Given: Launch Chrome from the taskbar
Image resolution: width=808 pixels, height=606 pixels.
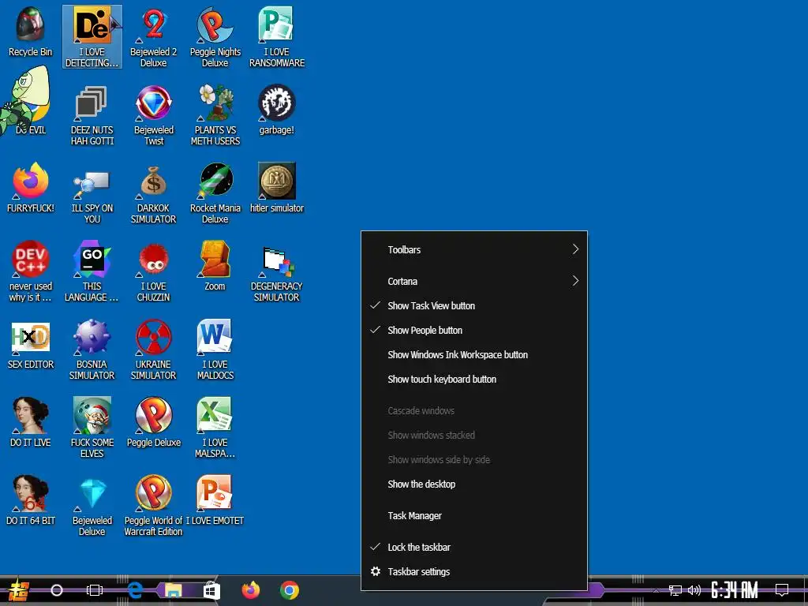Looking at the screenshot, I should (x=289, y=590).
